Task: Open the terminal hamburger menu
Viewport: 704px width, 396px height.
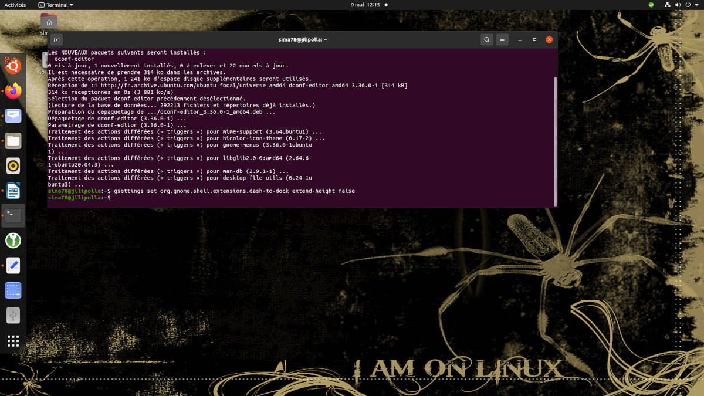Action: click(x=502, y=40)
